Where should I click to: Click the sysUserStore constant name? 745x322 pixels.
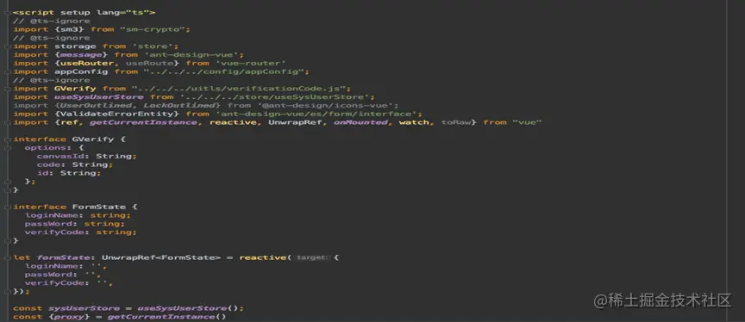click(84, 308)
